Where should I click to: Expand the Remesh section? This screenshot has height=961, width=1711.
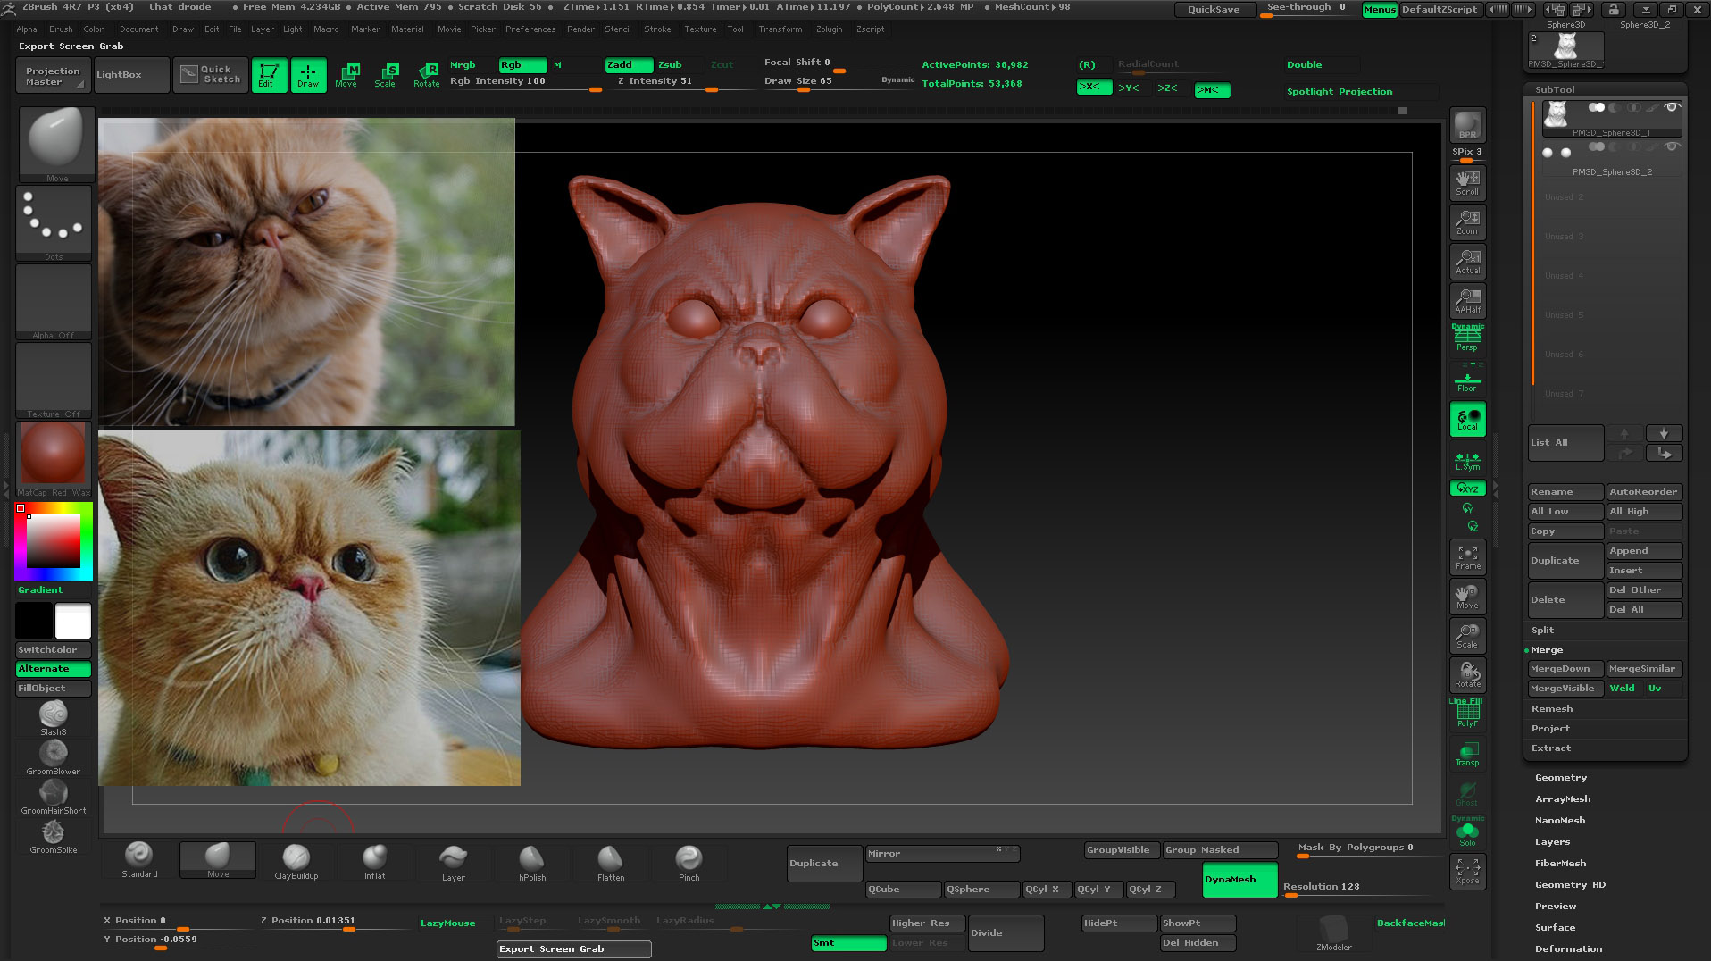click(1552, 709)
